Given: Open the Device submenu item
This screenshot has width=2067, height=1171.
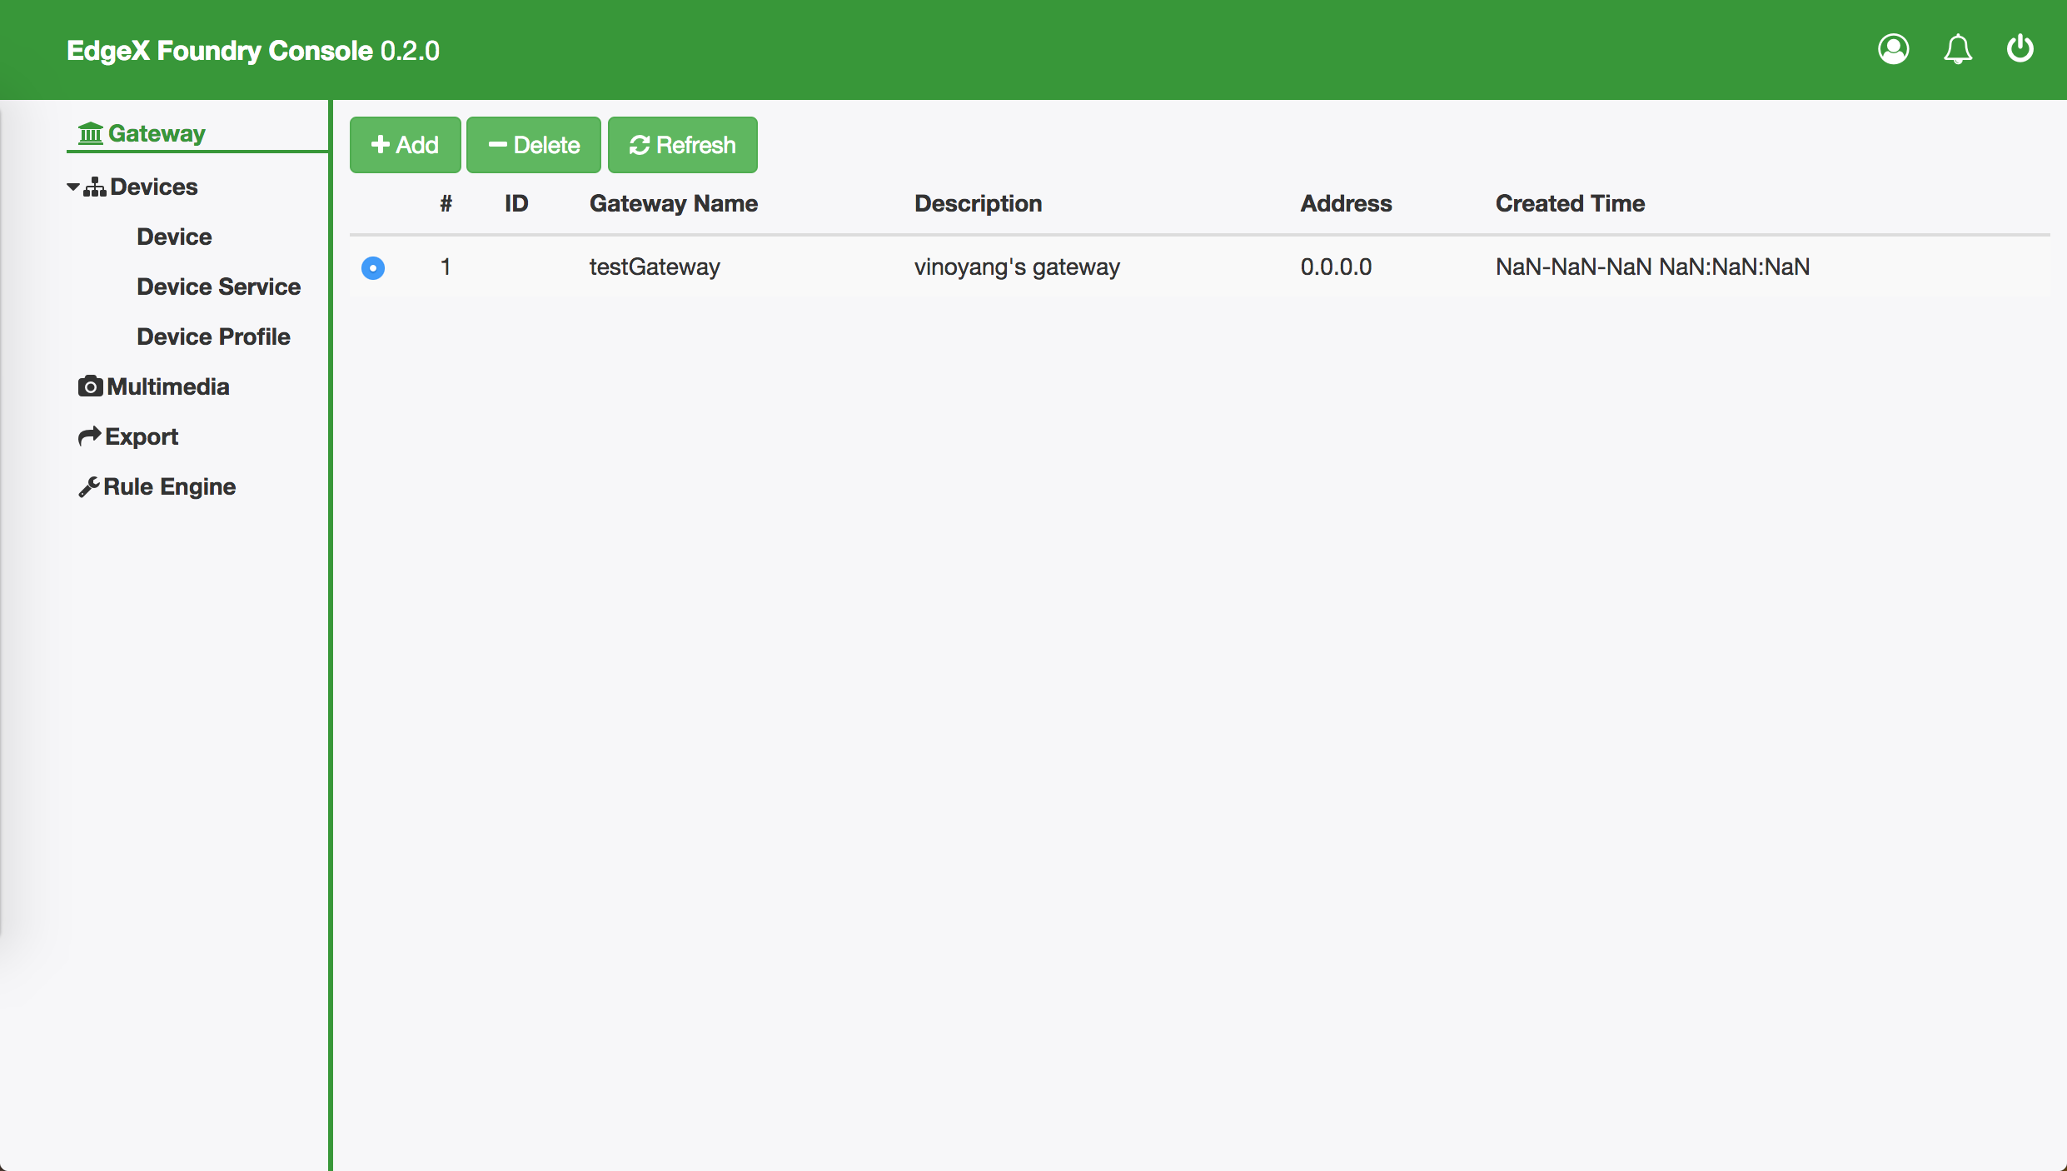Looking at the screenshot, I should pyautogui.click(x=174, y=237).
